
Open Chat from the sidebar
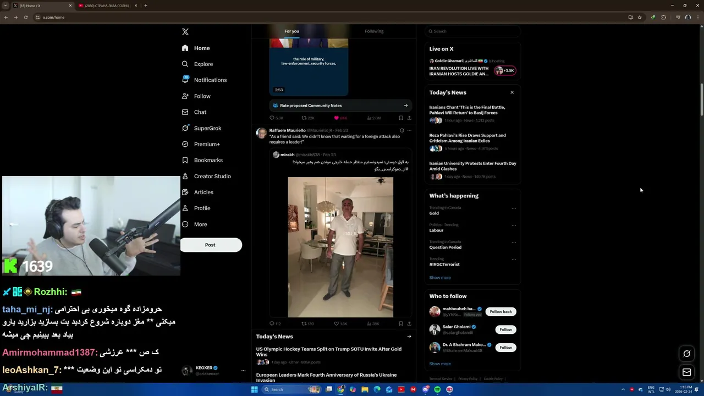(194, 112)
